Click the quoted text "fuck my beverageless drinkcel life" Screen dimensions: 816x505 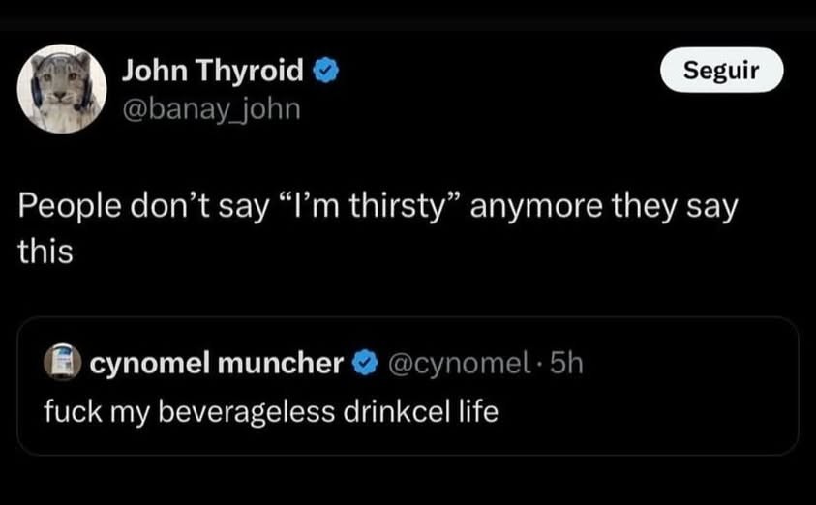(271, 411)
